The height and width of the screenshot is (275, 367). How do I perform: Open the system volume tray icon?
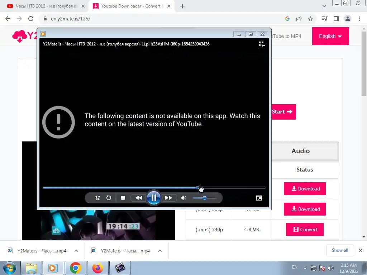(x=331, y=268)
